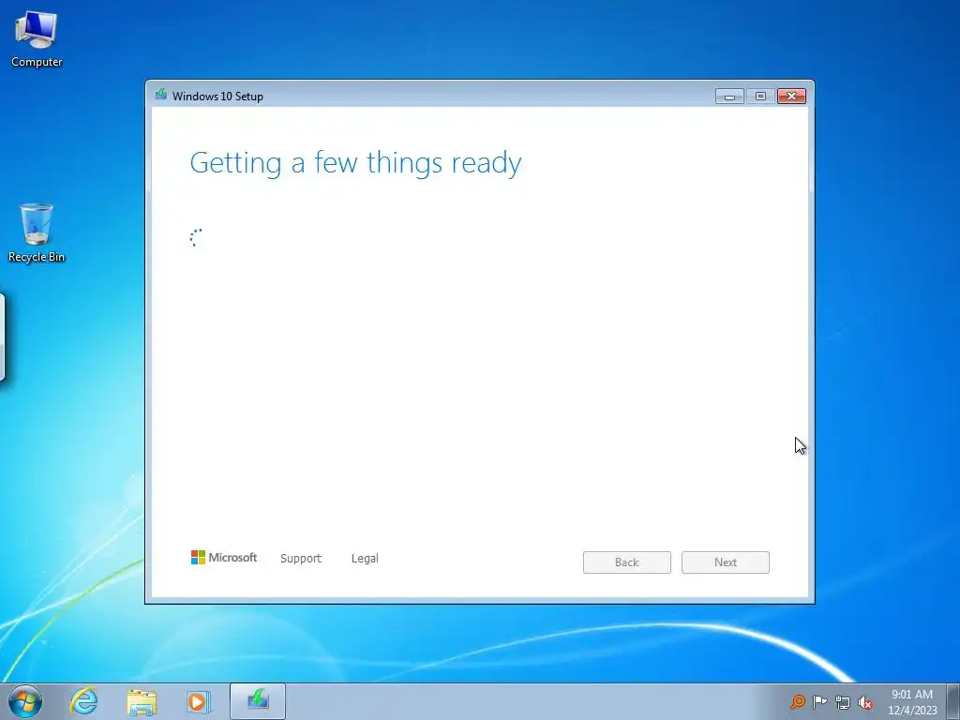Click the Windows 10 Setup title bar icon
The height and width of the screenshot is (720, 960).
(161, 95)
